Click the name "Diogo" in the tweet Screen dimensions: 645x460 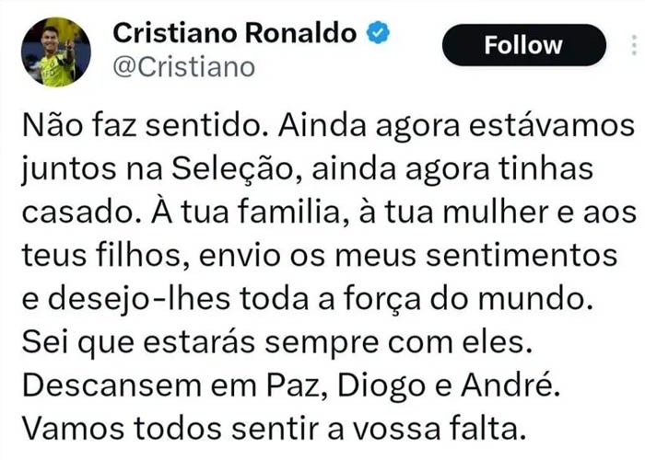381,386
